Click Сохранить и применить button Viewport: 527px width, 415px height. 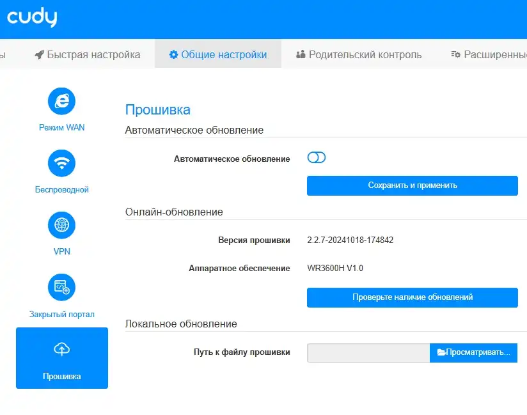pyautogui.click(x=412, y=185)
